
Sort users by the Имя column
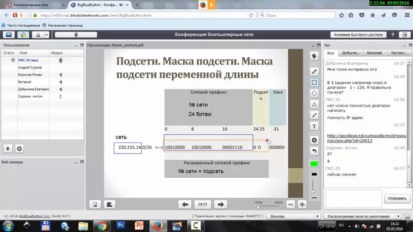(x=33, y=53)
